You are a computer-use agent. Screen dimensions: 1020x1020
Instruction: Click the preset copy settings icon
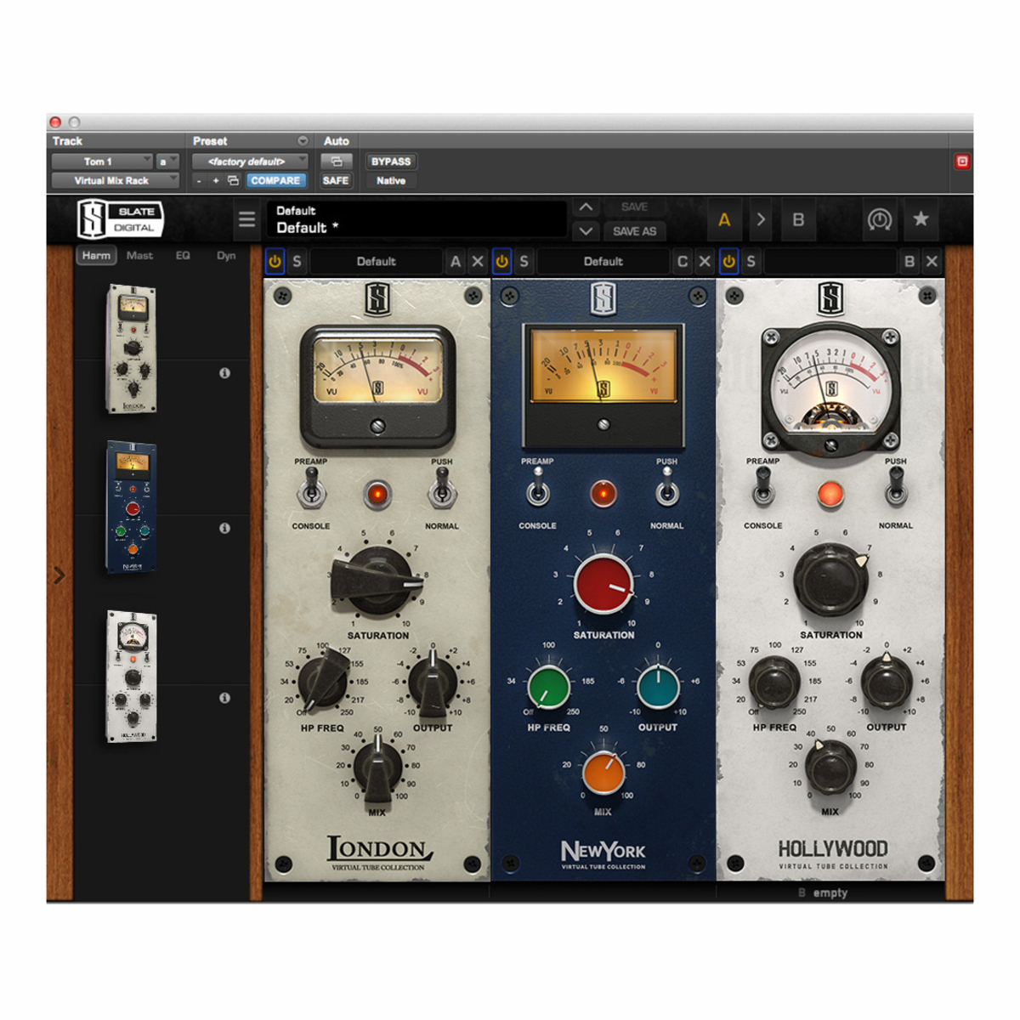click(233, 181)
